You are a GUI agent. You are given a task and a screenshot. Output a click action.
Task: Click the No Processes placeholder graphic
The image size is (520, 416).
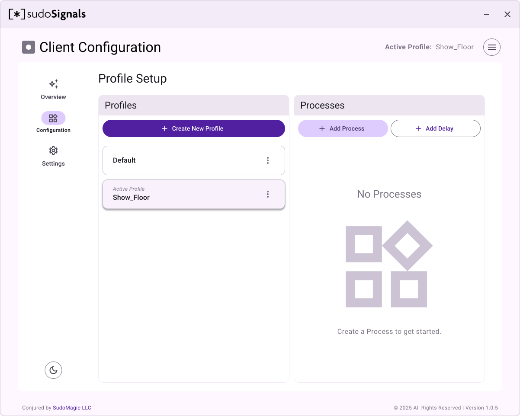pyautogui.click(x=389, y=264)
